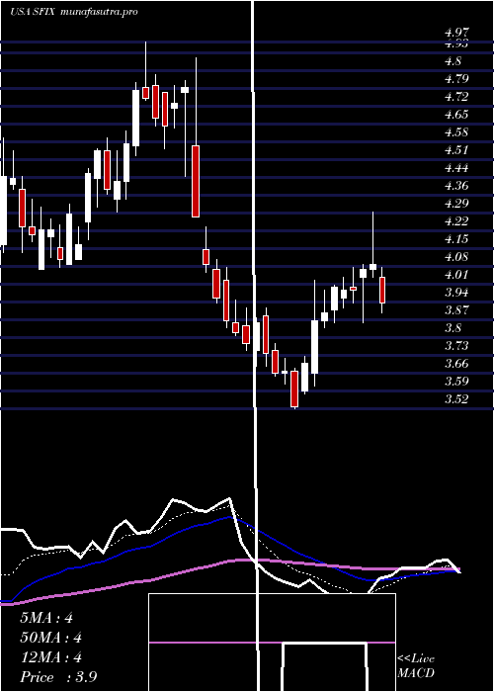This screenshot has width=494, height=692.
Task: Click the 4.08 price axis label
Action: 456,256
